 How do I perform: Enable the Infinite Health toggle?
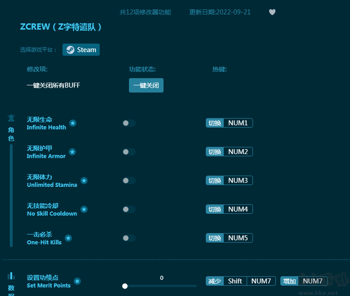pyautogui.click(x=129, y=123)
